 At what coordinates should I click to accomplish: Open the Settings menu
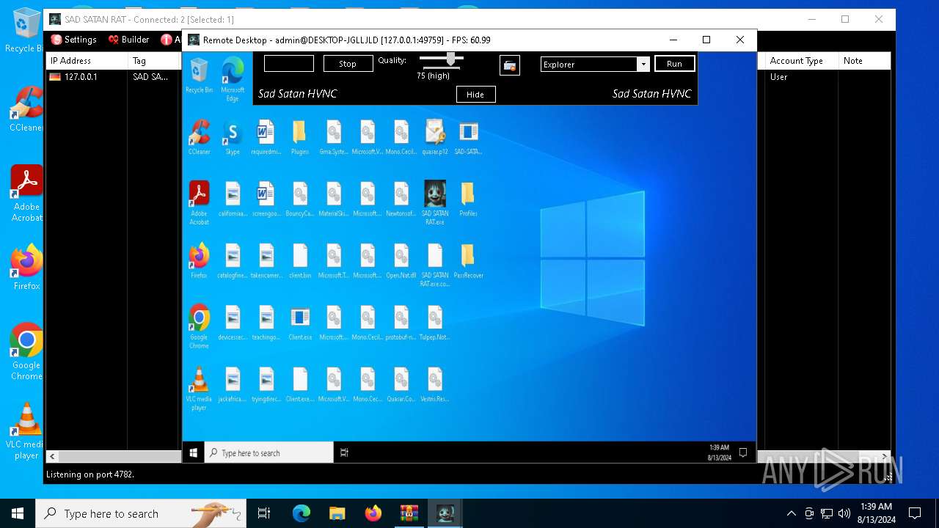74,40
